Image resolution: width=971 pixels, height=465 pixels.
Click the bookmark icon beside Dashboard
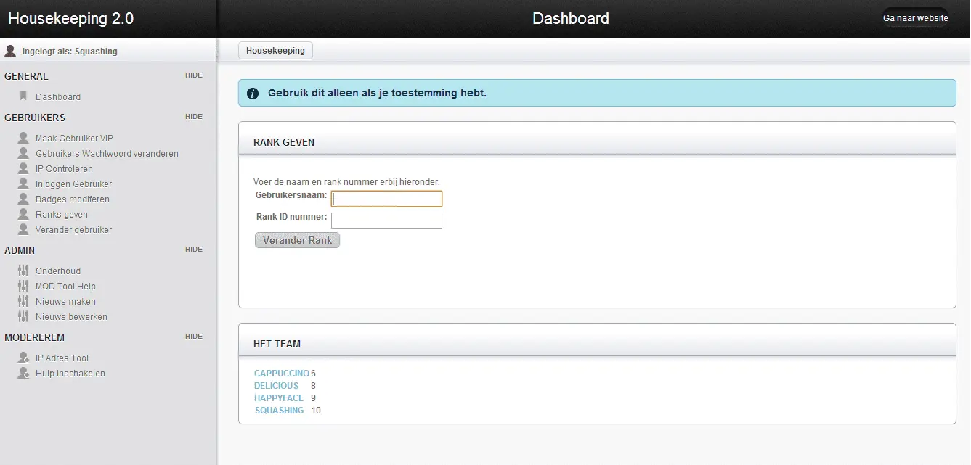(x=23, y=96)
